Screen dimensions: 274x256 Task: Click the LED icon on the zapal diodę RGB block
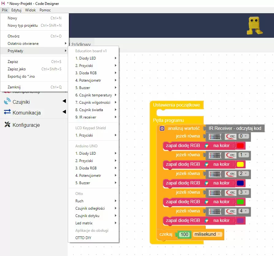(x=206, y=145)
